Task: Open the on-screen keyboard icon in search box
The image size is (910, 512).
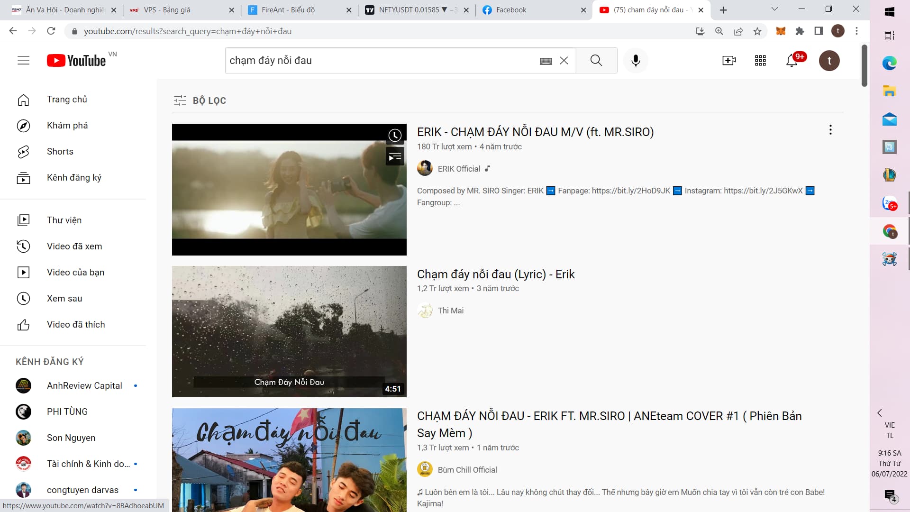Action: point(546,61)
